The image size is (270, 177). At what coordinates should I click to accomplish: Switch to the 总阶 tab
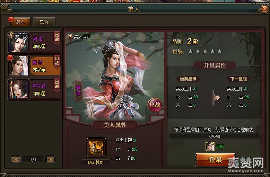pyautogui.click(x=44, y=22)
